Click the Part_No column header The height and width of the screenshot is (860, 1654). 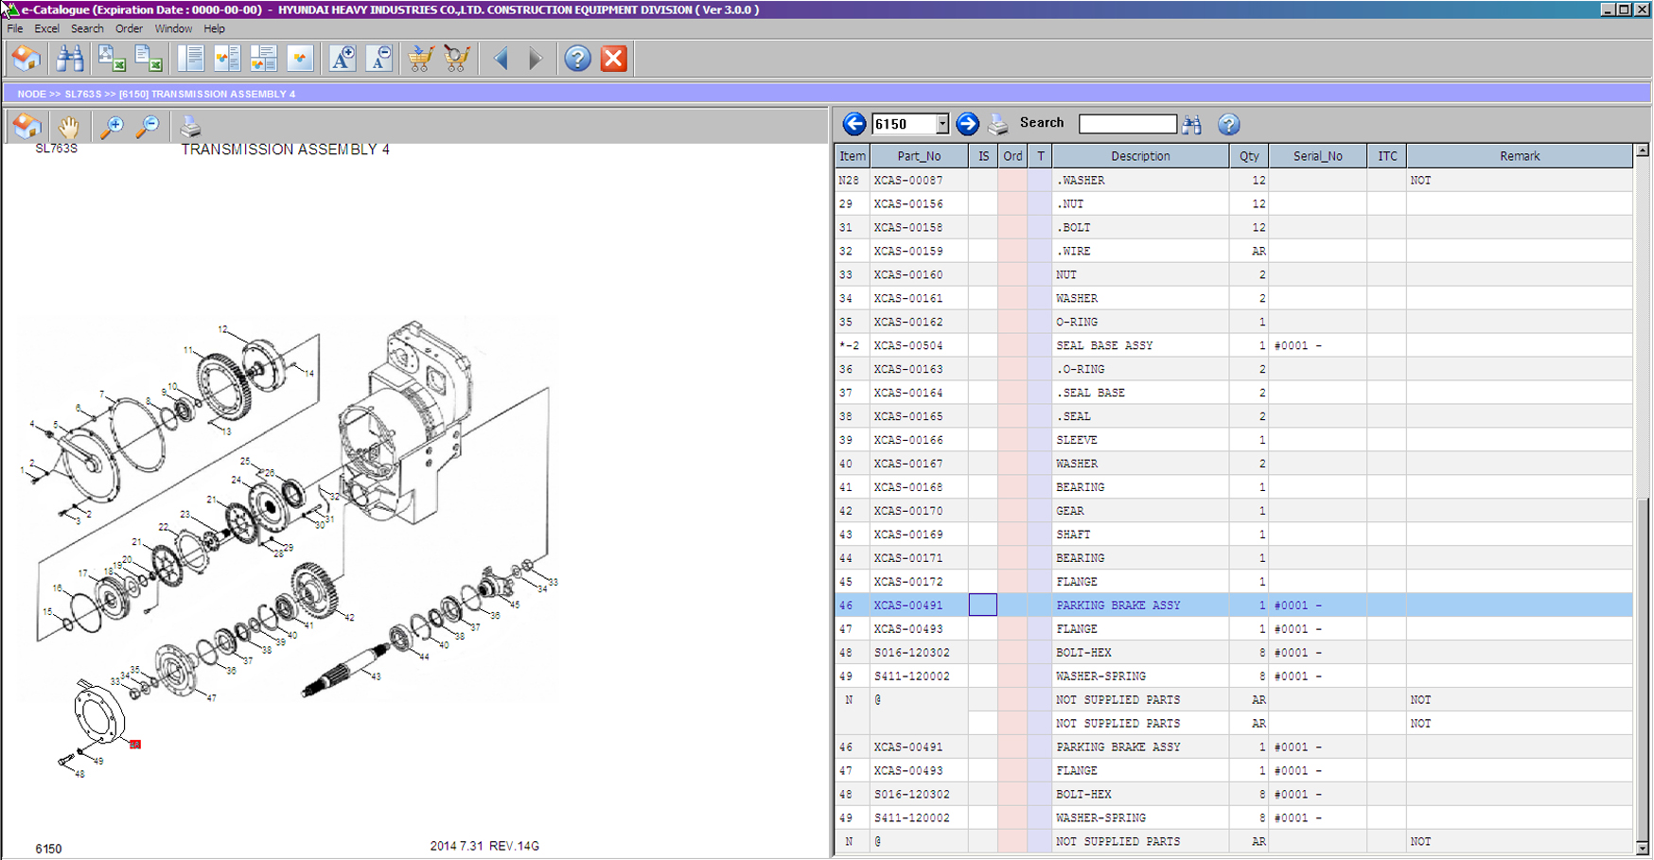[919, 156]
